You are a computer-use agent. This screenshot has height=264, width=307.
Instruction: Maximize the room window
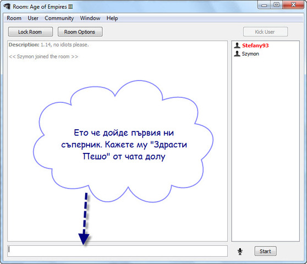tap(276, 5)
